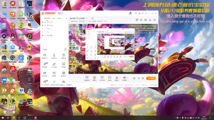Viewport: 214px width, 120px height.
Task: Toggle lock on 文本 2 source
Action: point(45,25)
